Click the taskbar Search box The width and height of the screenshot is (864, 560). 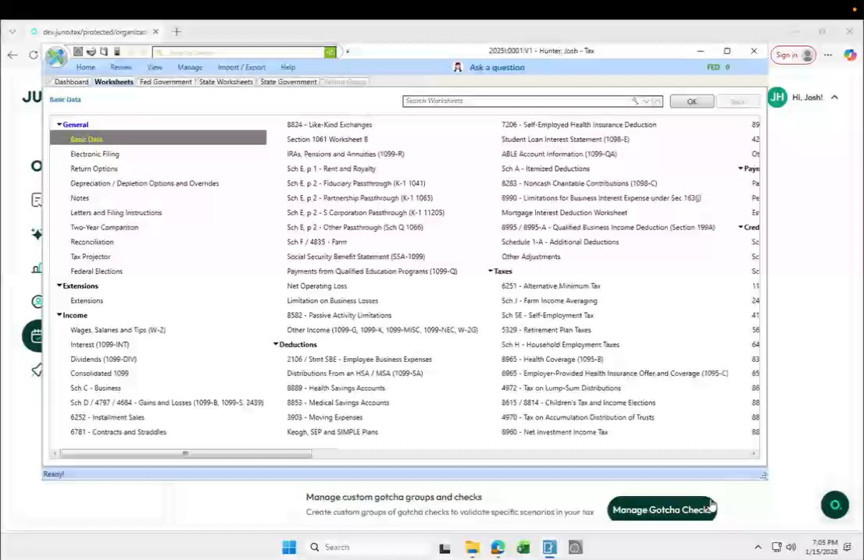tap(366, 548)
